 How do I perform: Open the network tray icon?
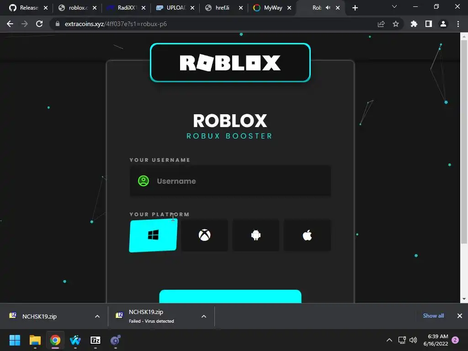(x=402, y=340)
